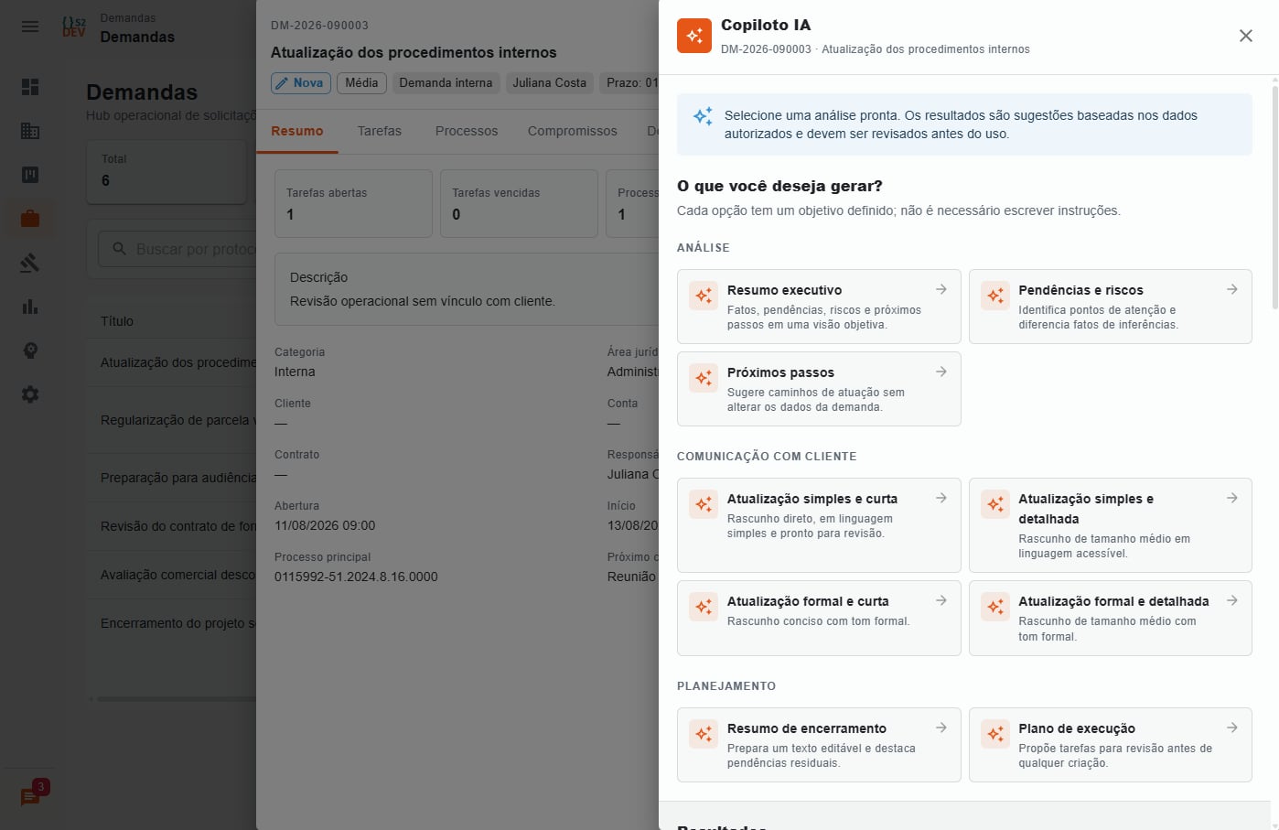Open the hamburger navigation menu
Viewport: 1279px width, 830px height.
tap(30, 27)
